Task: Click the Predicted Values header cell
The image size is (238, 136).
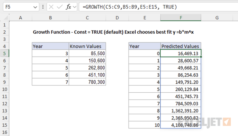Action: click(181, 46)
